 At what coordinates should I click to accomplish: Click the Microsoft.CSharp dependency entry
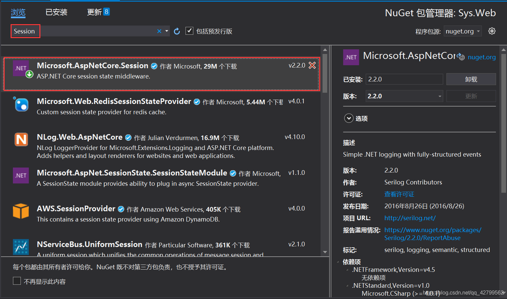click(400, 294)
